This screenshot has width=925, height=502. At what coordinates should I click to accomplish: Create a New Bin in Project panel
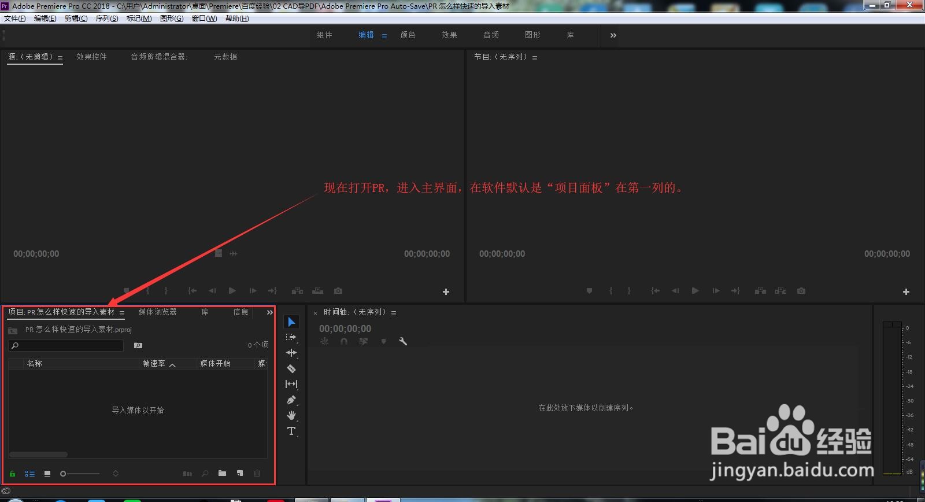click(222, 474)
